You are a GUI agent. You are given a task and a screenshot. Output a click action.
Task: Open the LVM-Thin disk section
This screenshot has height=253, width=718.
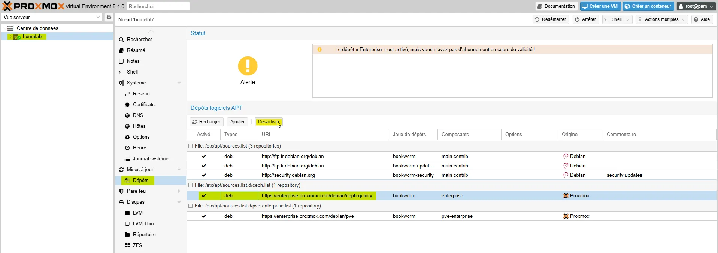click(143, 223)
